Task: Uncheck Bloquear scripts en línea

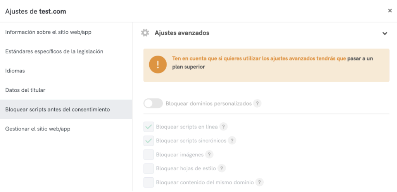Action: 148,127
